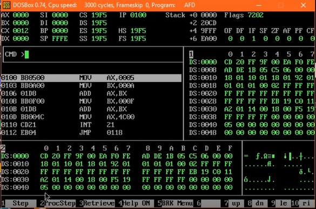Toggle the Help ON function key
The image size is (316, 209).
pos(138,203)
